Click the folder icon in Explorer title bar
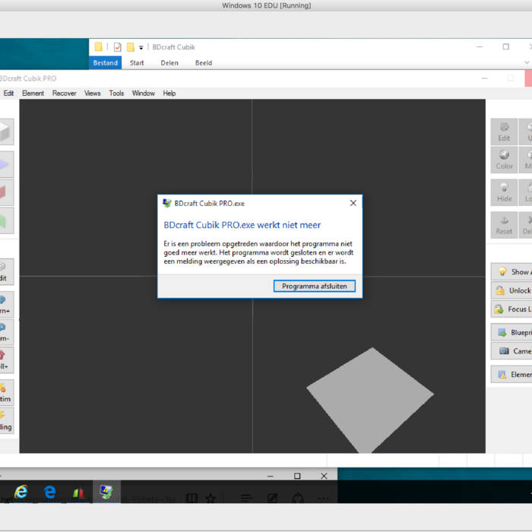The height and width of the screenshot is (532, 532). [98, 47]
